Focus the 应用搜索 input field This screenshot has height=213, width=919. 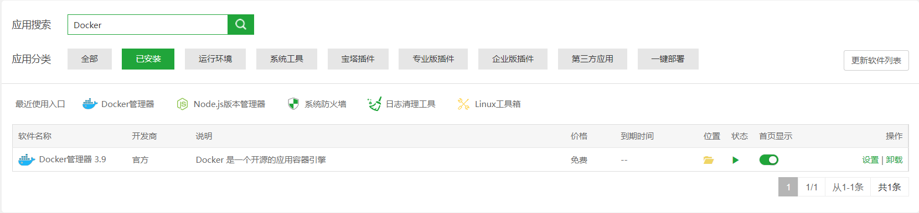[148, 25]
